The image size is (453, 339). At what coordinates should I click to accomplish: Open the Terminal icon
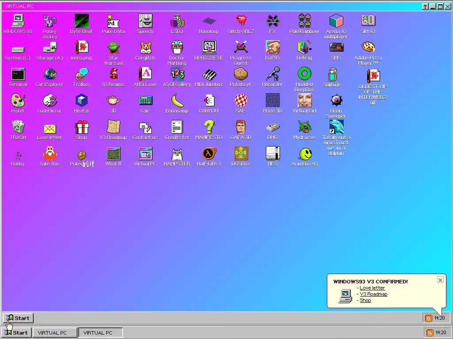[18, 74]
